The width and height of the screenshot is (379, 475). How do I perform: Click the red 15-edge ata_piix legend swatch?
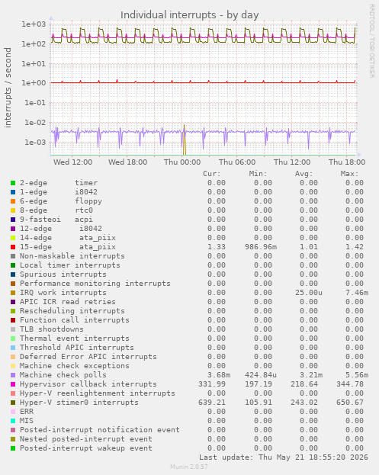pyautogui.click(x=13, y=247)
